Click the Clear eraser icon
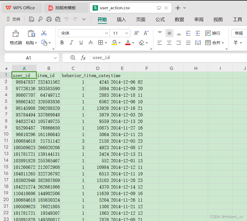This screenshot has height=221, width=247. tap(141, 43)
